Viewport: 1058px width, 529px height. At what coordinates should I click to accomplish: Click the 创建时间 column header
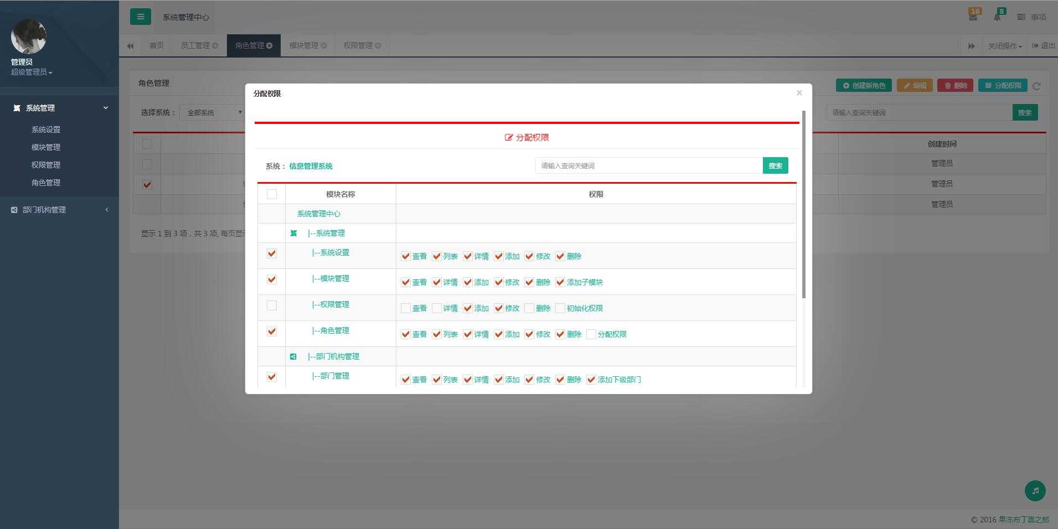tap(942, 144)
